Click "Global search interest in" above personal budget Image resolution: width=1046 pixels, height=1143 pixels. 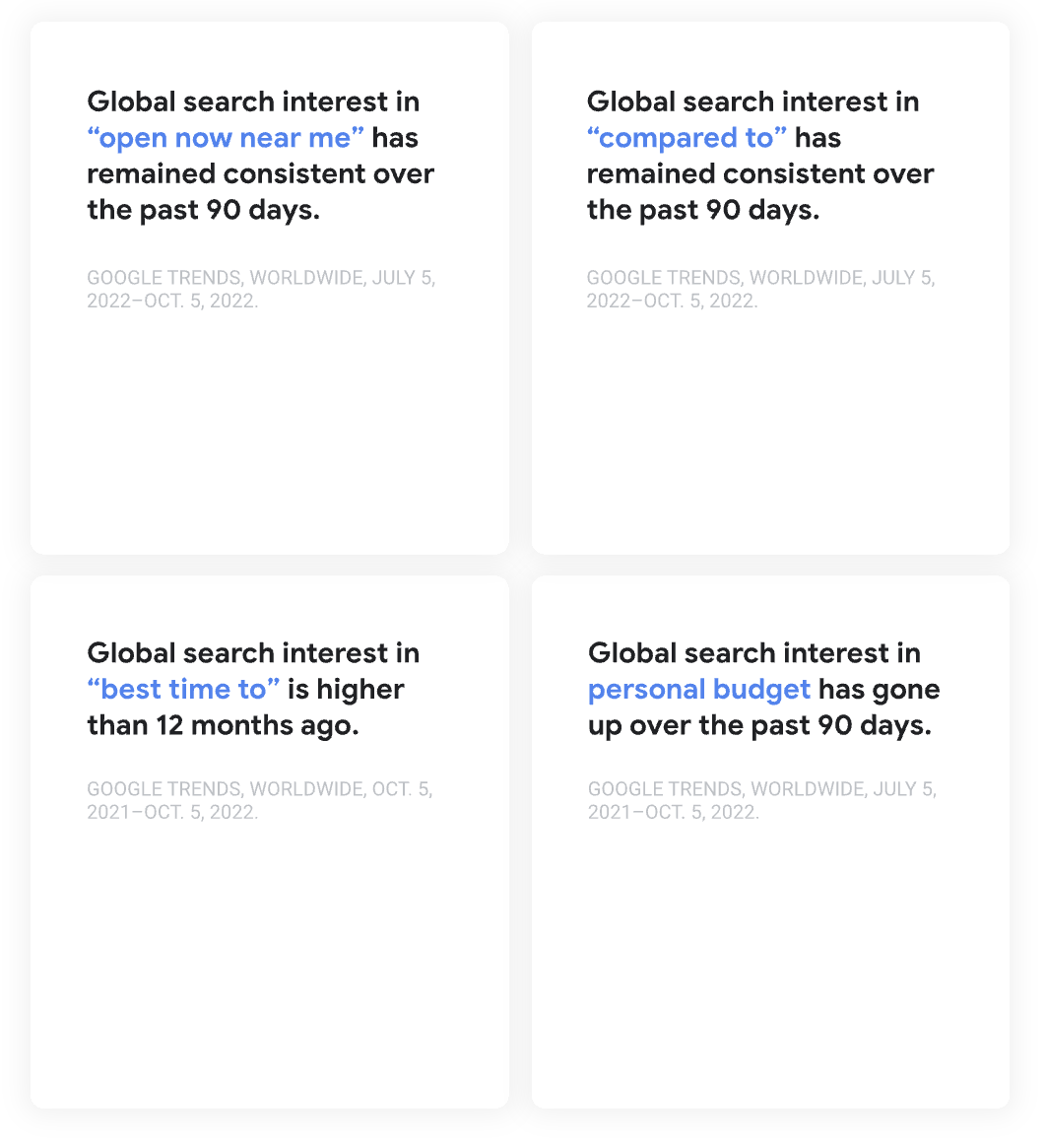pyautogui.click(x=753, y=653)
